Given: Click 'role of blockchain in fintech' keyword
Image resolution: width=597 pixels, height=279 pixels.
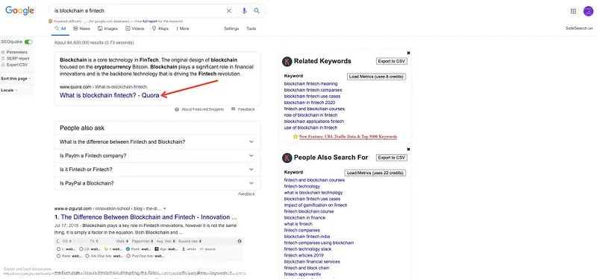Looking at the screenshot, I should (x=310, y=115).
